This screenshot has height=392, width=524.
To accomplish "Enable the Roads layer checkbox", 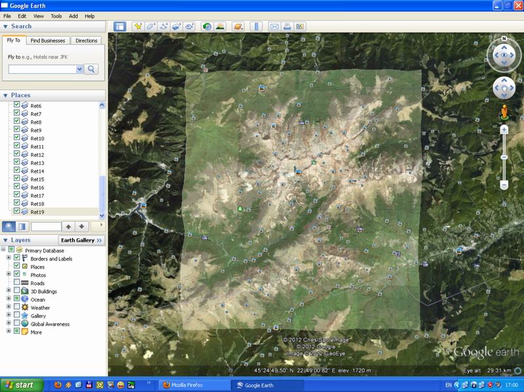I will coord(17,283).
